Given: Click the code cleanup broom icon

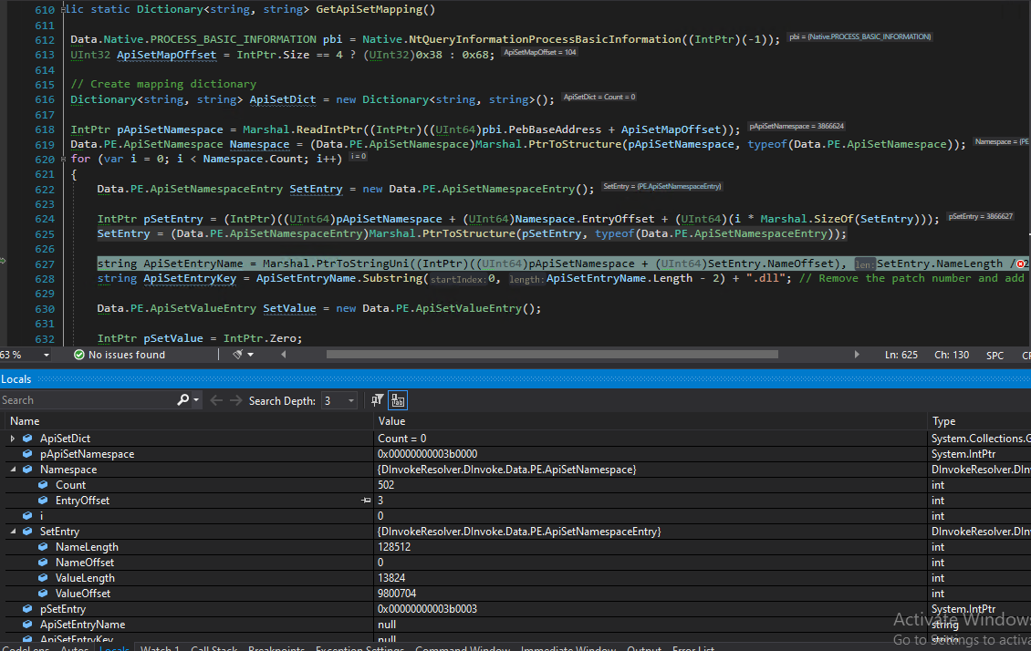Looking at the screenshot, I should tap(238, 354).
